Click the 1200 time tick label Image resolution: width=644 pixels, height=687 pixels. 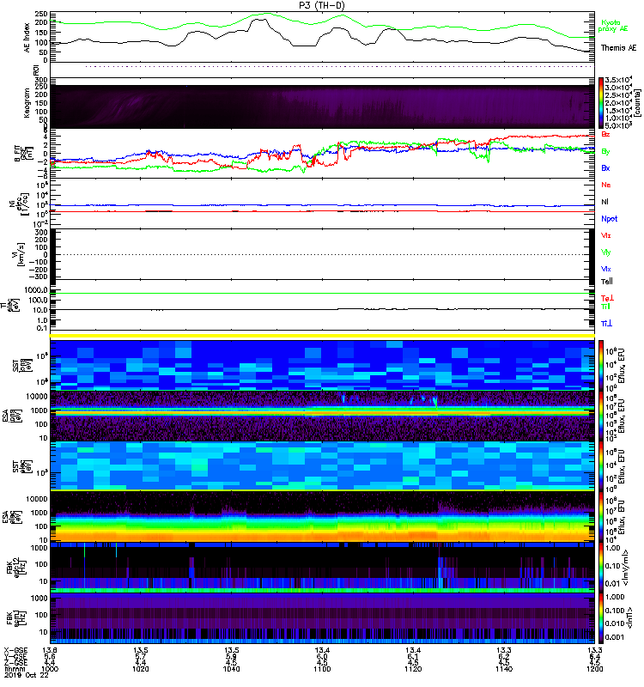coord(594,669)
